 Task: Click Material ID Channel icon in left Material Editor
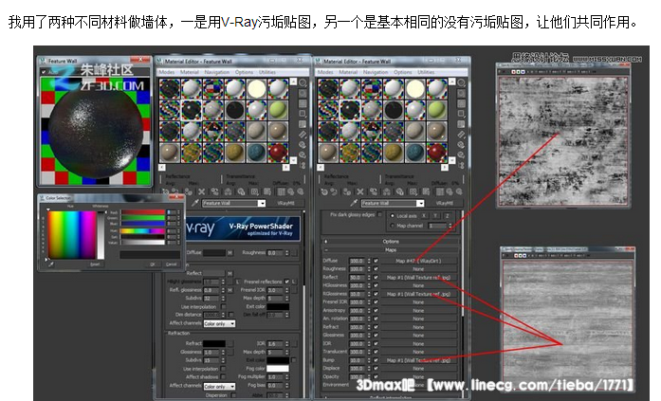254,191
